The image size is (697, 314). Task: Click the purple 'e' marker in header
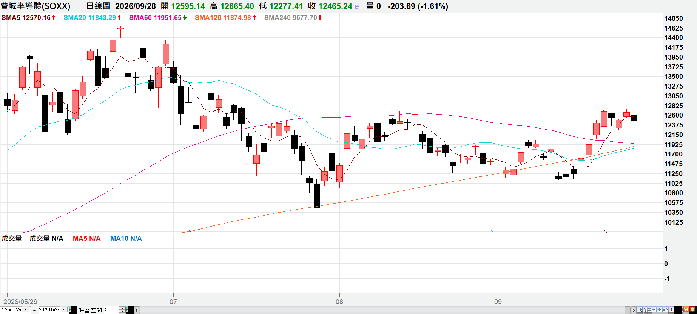tap(357, 6)
